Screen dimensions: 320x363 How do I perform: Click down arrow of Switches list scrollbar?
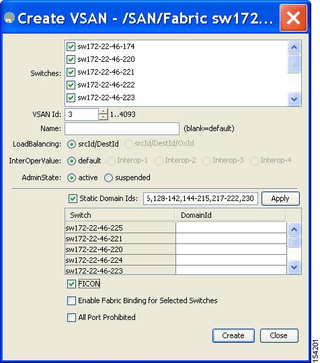tap(294, 99)
